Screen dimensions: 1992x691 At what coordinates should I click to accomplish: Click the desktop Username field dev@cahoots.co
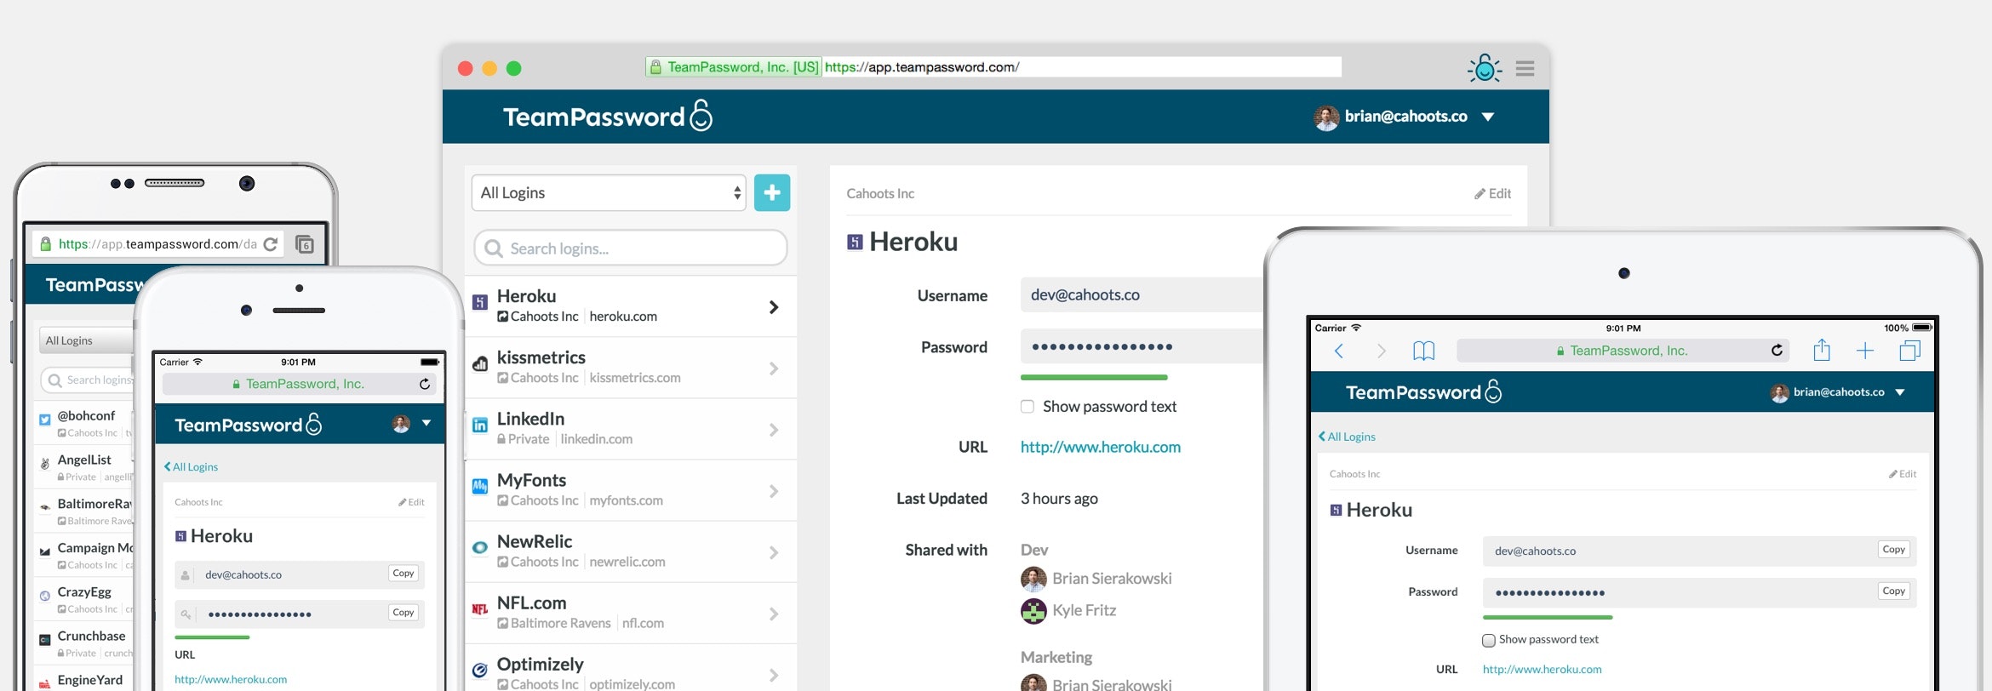[1141, 295]
